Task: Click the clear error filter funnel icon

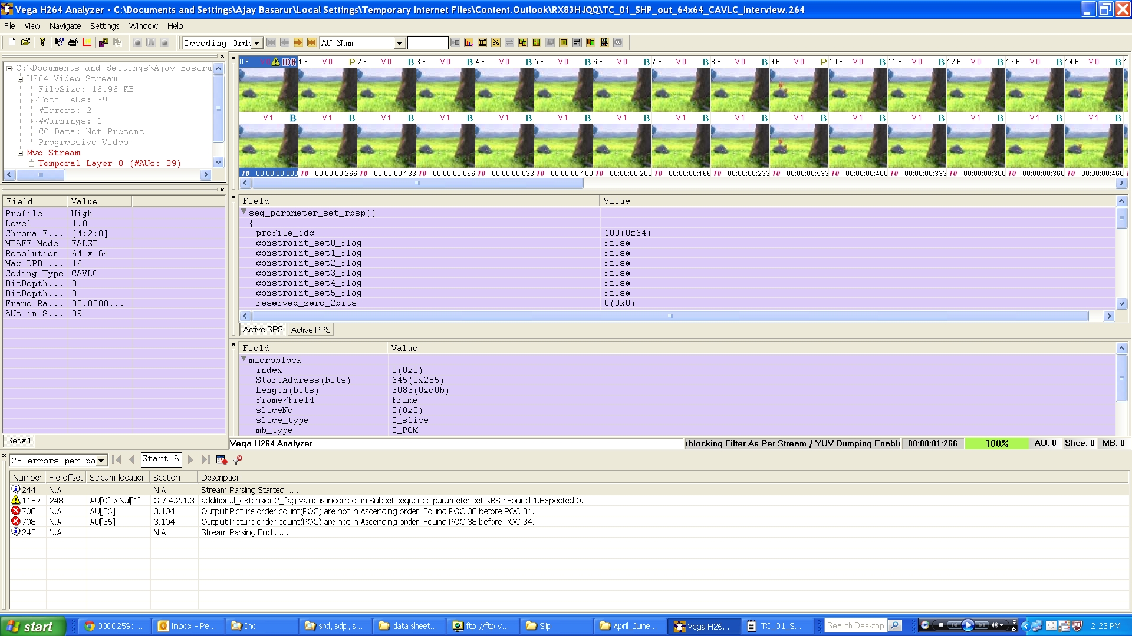Action: coord(238,460)
